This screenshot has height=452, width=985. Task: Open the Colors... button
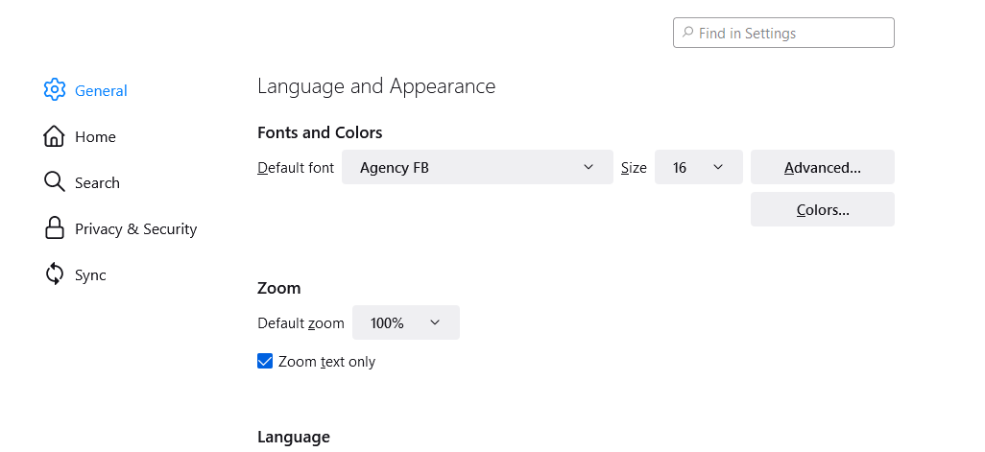pyautogui.click(x=822, y=209)
